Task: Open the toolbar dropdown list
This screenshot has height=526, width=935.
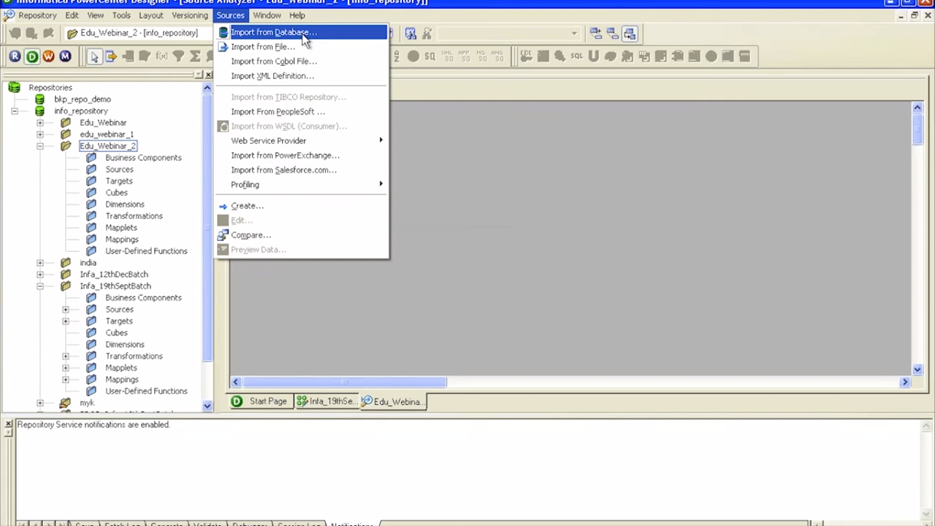Action: (574, 32)
